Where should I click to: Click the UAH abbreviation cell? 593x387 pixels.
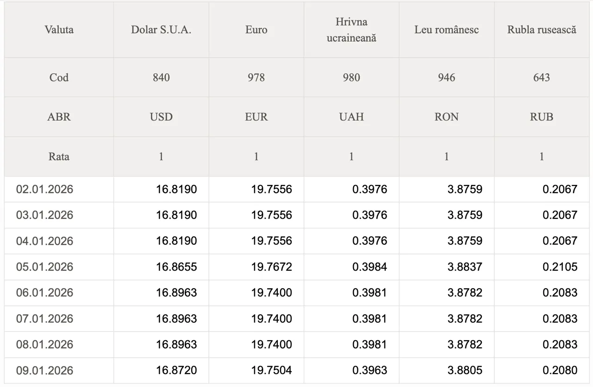(351, 117)
